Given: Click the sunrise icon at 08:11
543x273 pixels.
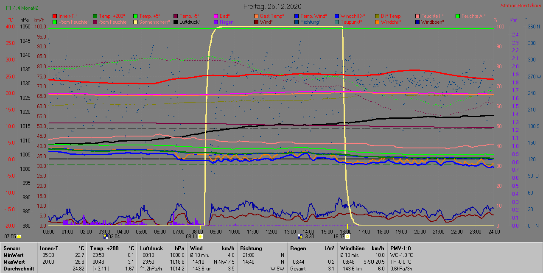Looking at the screenshot, I should point(200,237).
